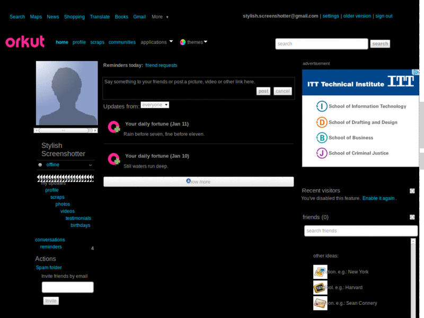Click 'Your daily fortune (Jan 11)' heading
Viewport: 424px width, 318px height.
click(x=157, y=124)
